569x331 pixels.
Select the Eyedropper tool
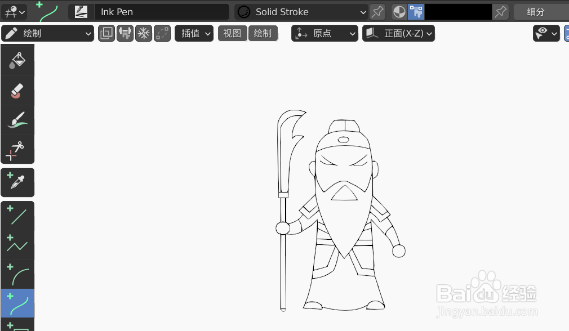click(x=17, y=182)
